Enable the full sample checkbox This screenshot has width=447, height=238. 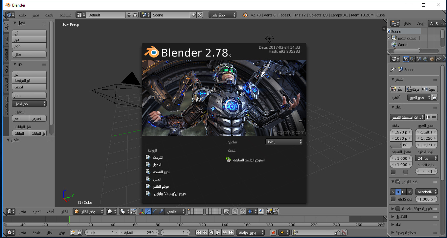pyautogui.click(x=393, y=199)
